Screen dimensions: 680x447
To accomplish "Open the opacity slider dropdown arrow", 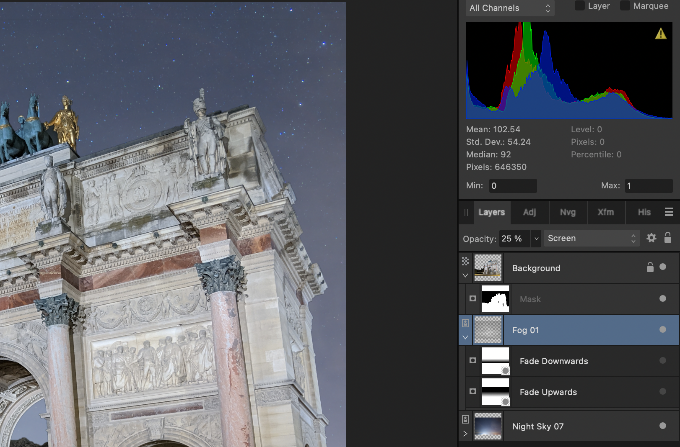I will [x=536, y=239].
